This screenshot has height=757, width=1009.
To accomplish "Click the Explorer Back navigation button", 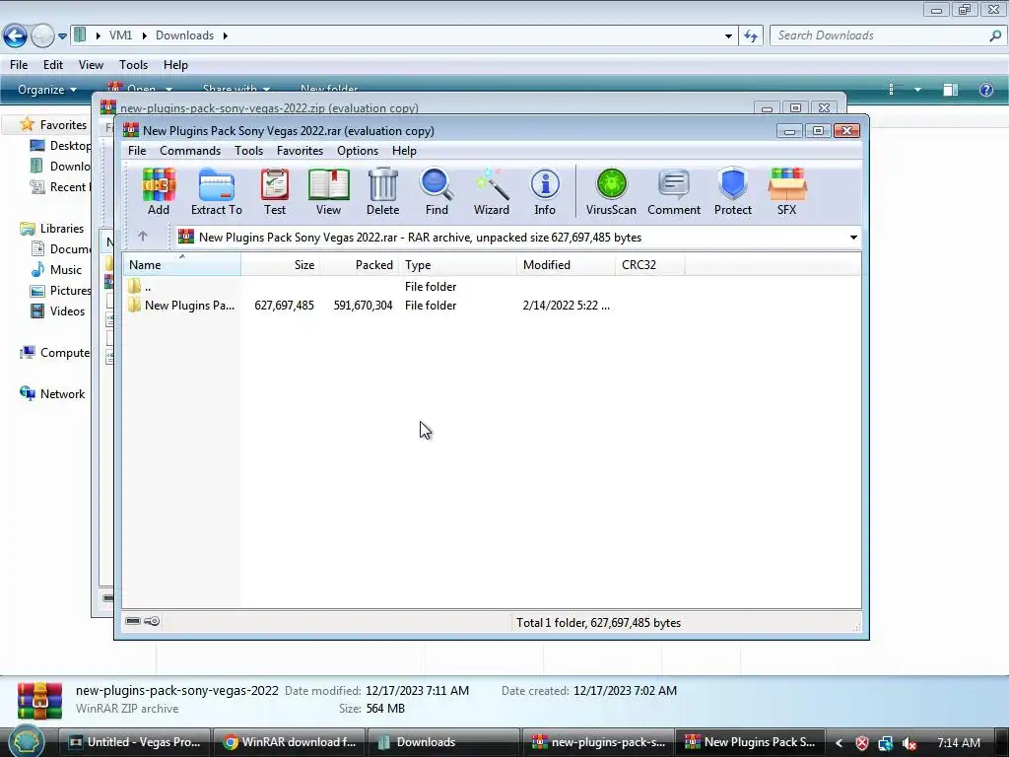I will [16, 35].
